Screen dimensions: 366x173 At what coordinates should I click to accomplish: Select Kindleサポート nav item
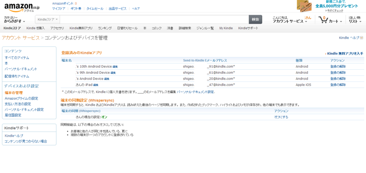tap(248, 28)
